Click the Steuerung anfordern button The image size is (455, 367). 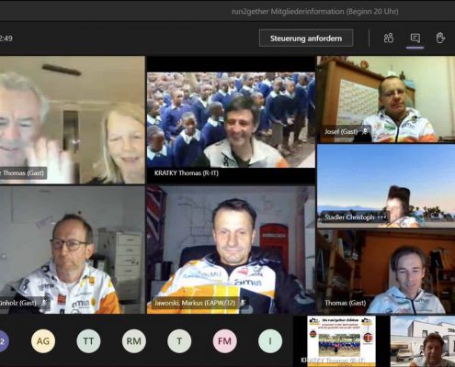306,39
